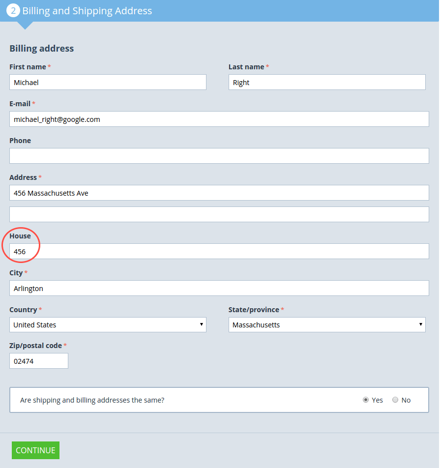
Task: Select Yes for same shipping address
Action: point(366,400)
